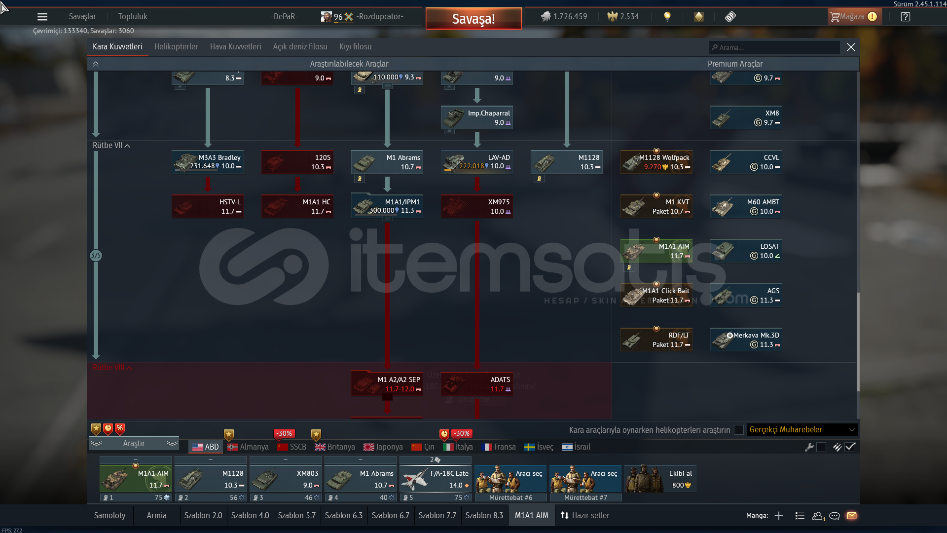Open the Gerçekçi Muharebeler game mode dropdown
Screen dimensions: 947x533
[802, 430]
